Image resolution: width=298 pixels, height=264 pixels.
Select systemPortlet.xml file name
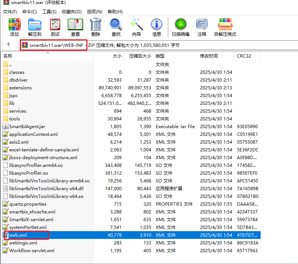pyautogui.click(x=28, y=227)
